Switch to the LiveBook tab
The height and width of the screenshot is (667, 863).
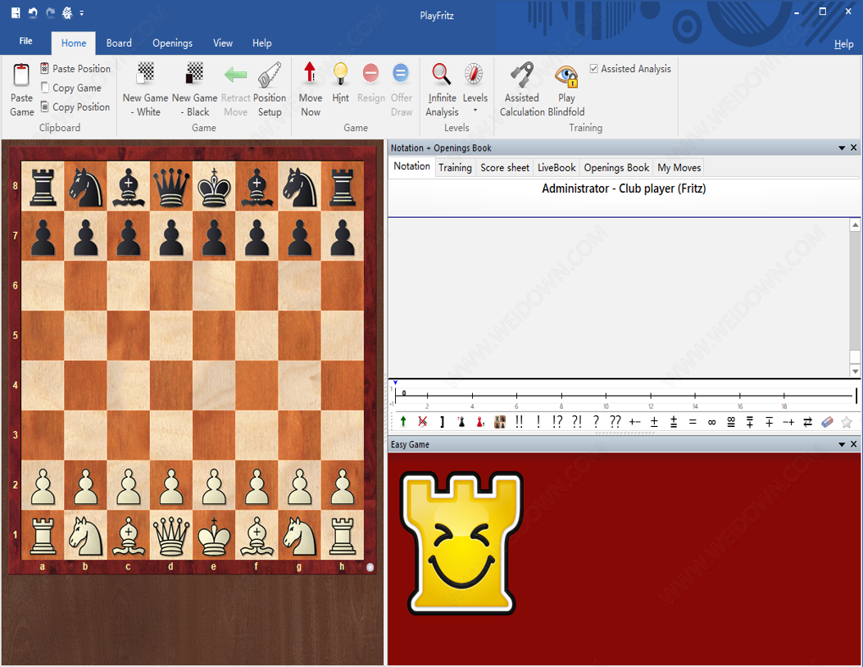(556, 168)
